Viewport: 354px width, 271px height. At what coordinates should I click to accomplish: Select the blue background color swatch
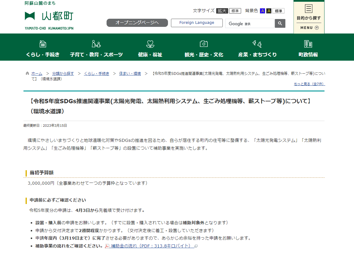pos(262,11)
